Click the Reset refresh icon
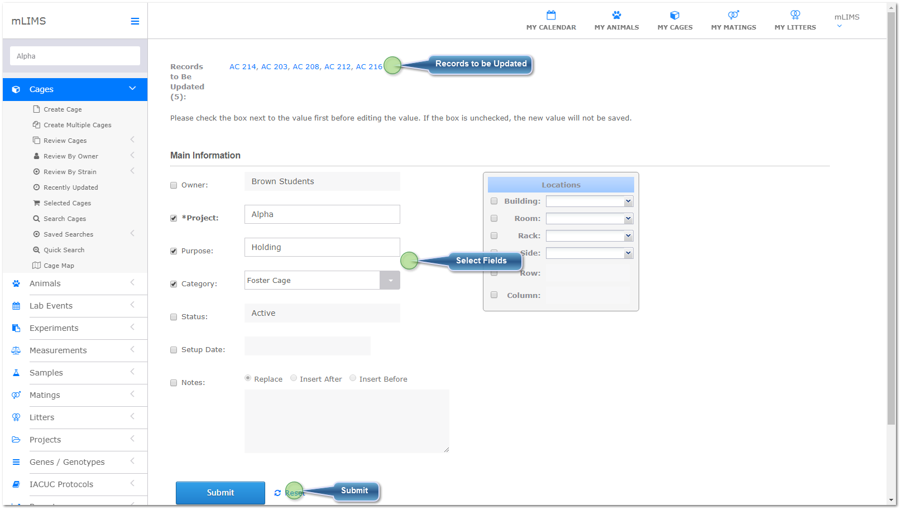 277,493
